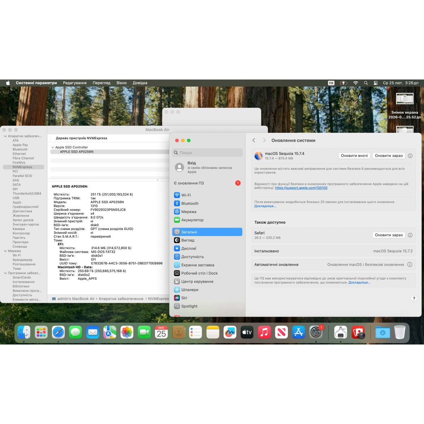Select Графіка/дисплеї in the hardware tree

point(26,207)
